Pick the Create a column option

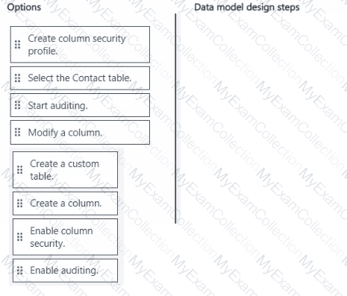point(65,204)
